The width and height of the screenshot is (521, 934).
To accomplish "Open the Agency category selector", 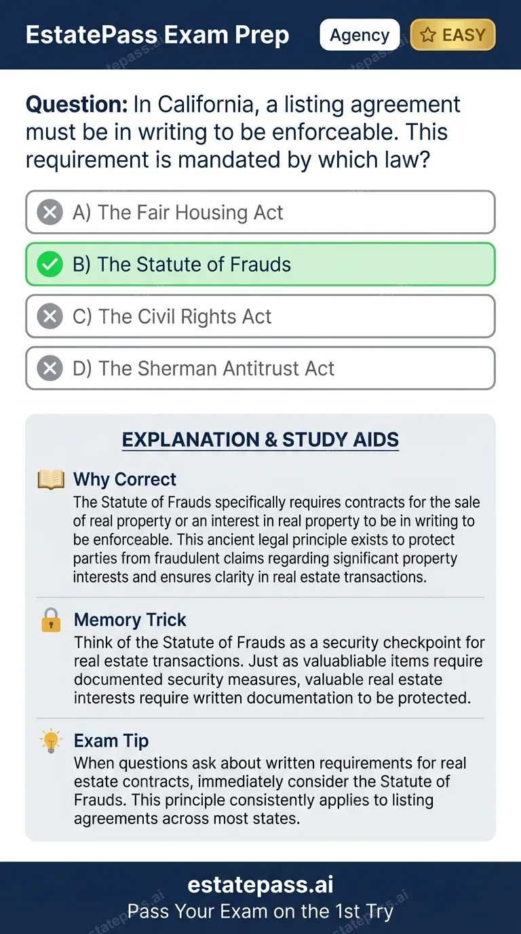I will pos(360,35).
